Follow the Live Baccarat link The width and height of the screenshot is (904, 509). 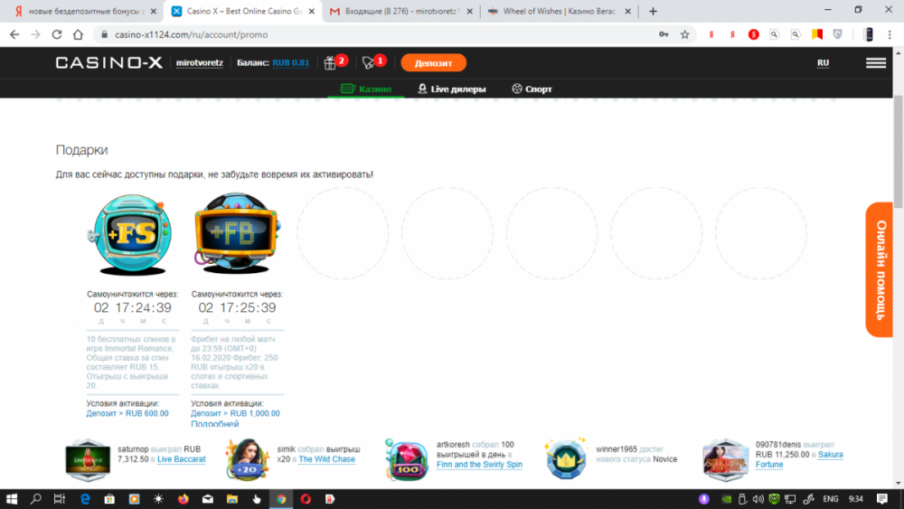pos(181,459)
